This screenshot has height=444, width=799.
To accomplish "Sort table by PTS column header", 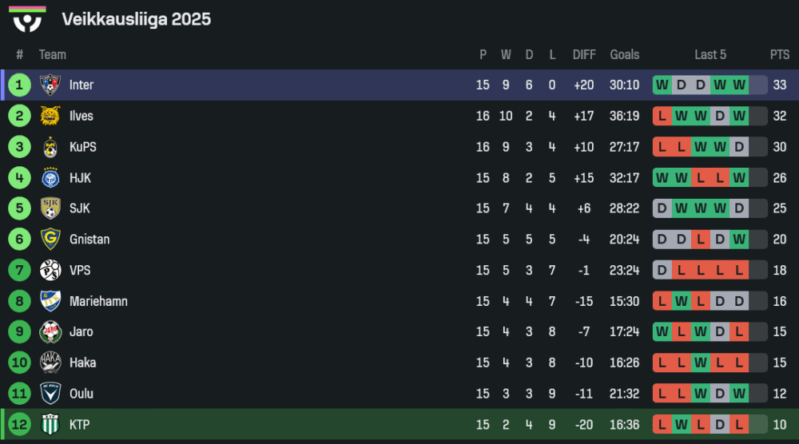I will (x=780, y=55).
